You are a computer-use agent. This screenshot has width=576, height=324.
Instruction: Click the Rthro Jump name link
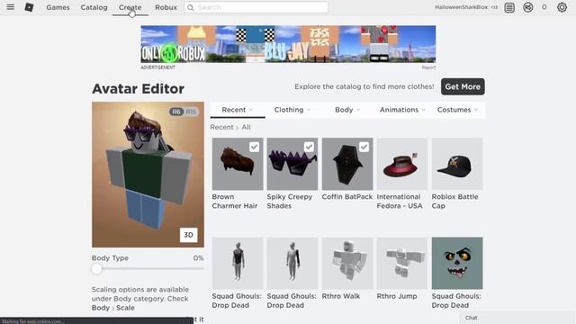[x=397, y=296]
